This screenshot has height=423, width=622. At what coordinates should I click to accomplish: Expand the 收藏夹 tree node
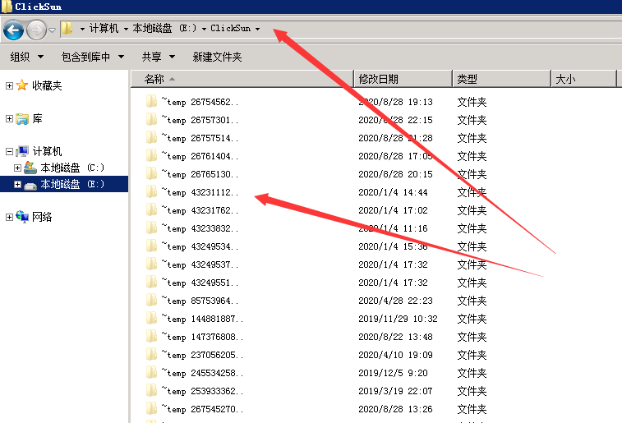(x=10, y=85)
